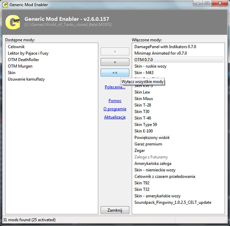This screenshot has width=230, height=226.
Task: Click the MODS folder path in header
Action: coord(68,25)
